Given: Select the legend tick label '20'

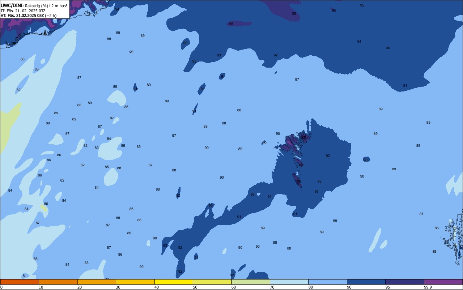Looking at the screenshot, I should coord(79,287).
